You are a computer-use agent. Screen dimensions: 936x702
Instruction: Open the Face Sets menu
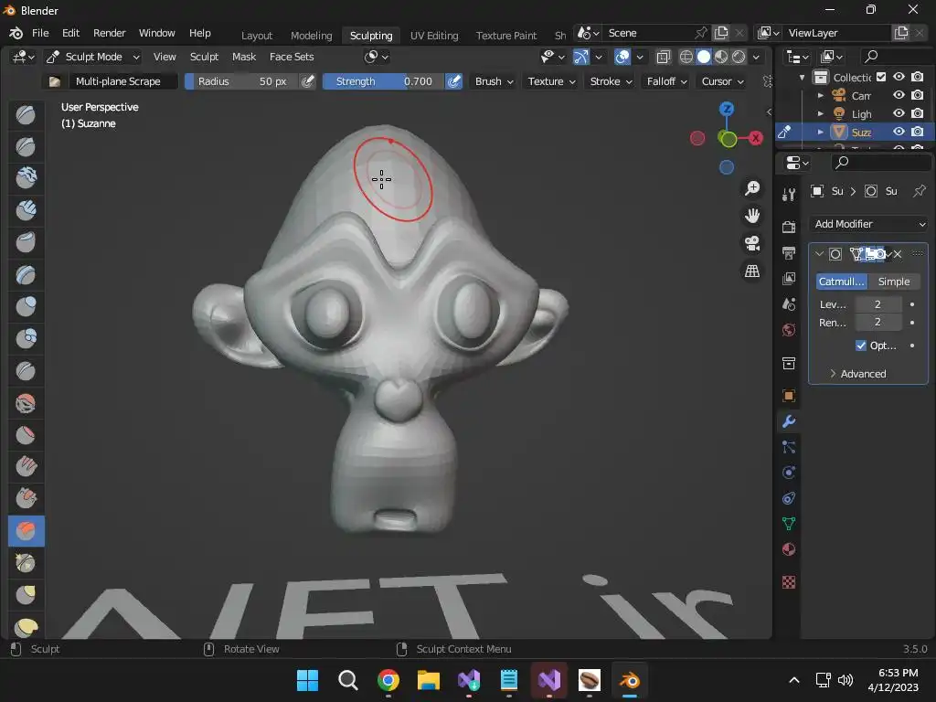point(292,57)
